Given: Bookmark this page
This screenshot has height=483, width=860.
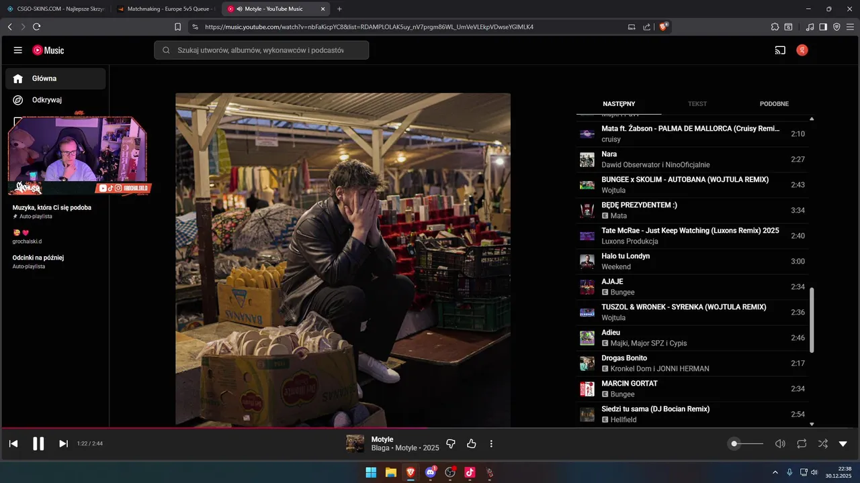Looking at the screenshot, I should click(177, 27).
